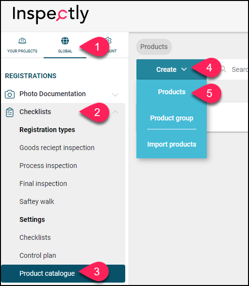This screenshot has height=286, width=249.
Task: Select Product catalogue in sidebar
Action: click(x=63, y=273)
